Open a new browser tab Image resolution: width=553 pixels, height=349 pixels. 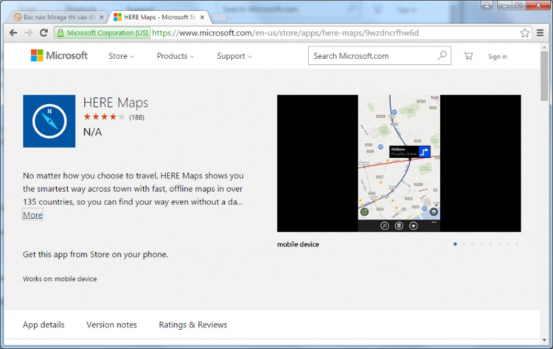220,17
